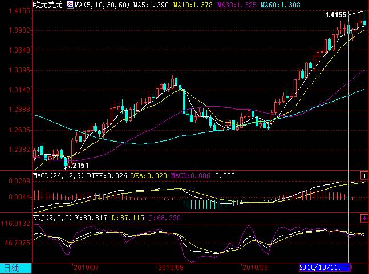
Task: Click the 1.2382 price axis label
Action: point(19,150)
